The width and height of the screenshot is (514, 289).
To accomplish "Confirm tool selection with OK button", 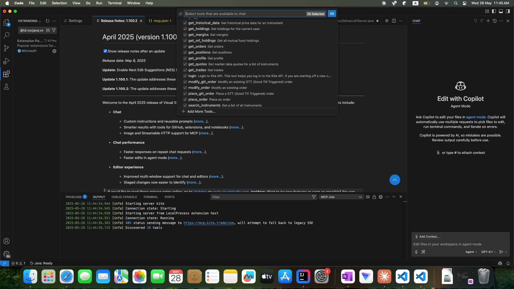I will [332, 14].
